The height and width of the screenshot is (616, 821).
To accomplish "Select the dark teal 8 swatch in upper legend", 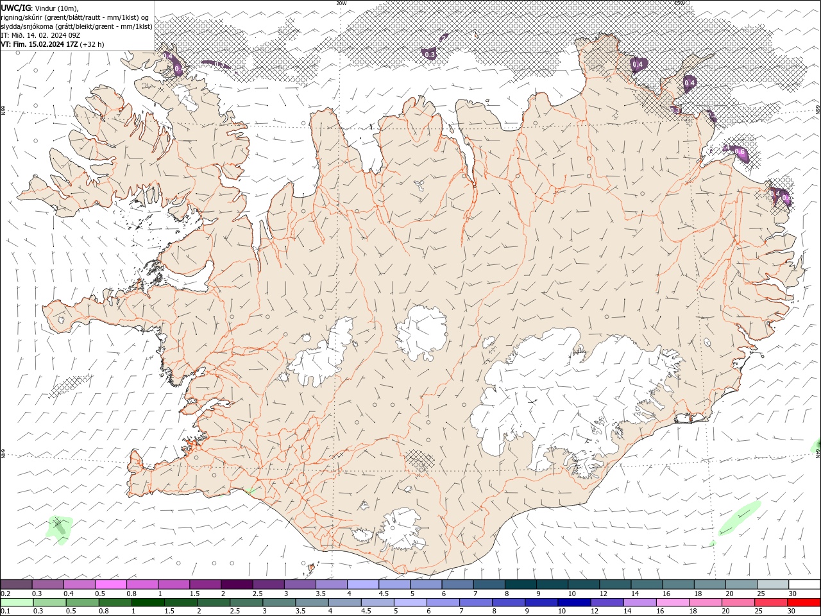I will [x=521, y=585].
